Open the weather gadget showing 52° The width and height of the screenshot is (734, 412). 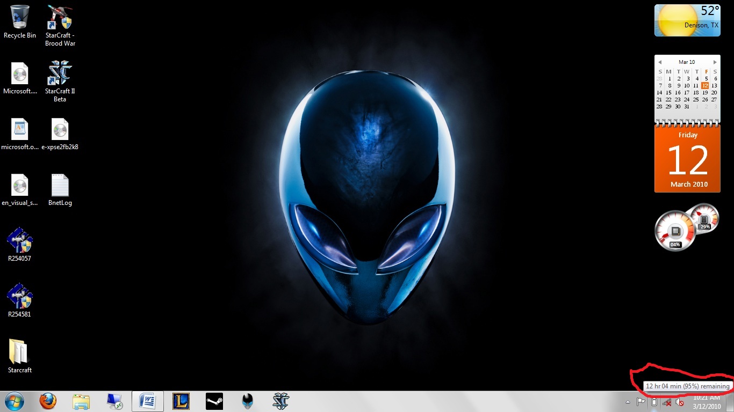click(687, 20)
